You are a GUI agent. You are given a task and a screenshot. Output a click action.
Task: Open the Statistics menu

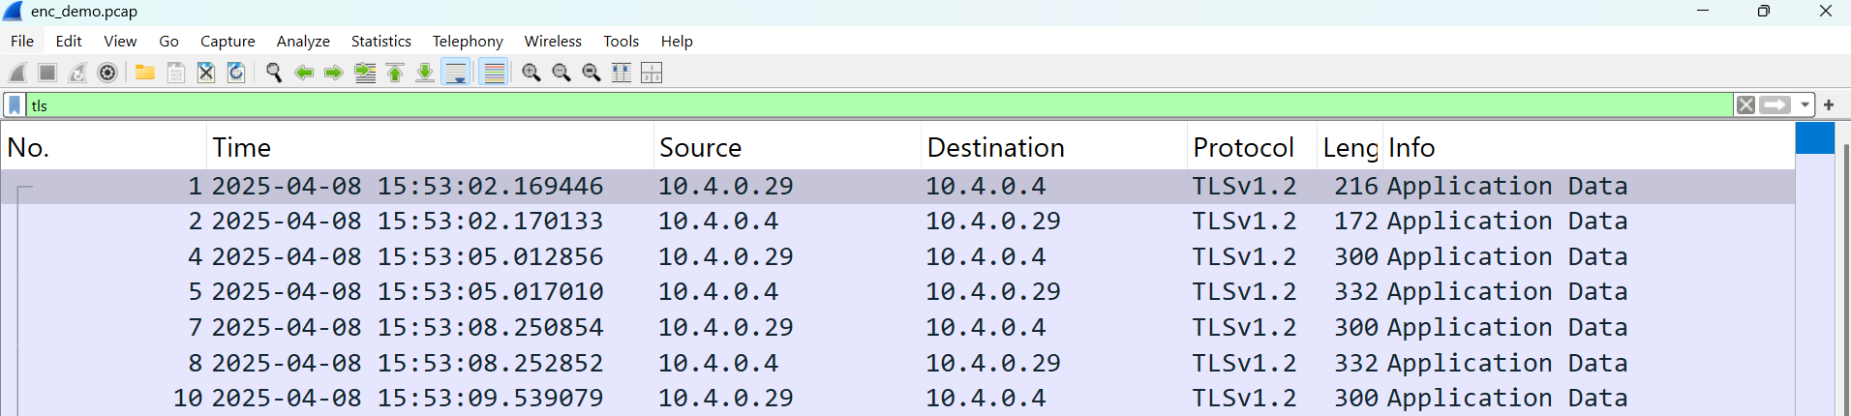380,42
